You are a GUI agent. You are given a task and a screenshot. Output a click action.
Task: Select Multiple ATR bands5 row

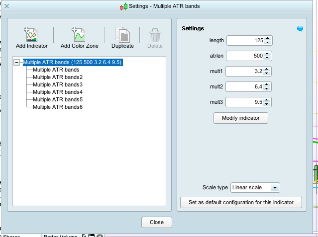pos(58,100)
